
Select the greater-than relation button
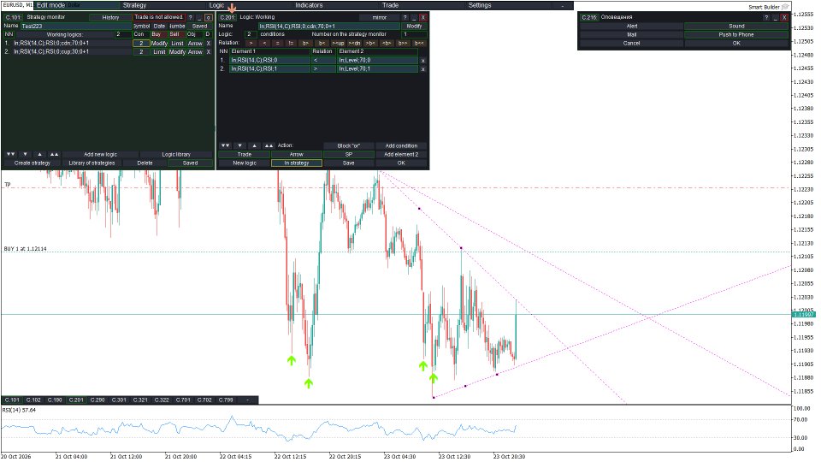pos(251,43)
